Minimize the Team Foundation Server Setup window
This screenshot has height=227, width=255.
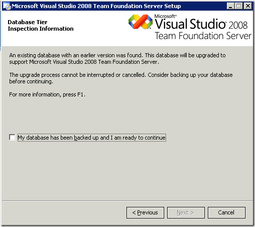point(230,6)
